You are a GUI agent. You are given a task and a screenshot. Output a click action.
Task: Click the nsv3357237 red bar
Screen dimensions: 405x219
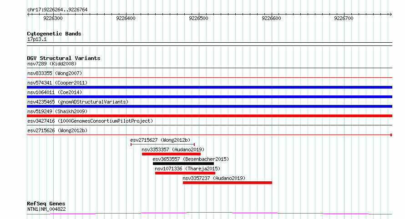227,183
